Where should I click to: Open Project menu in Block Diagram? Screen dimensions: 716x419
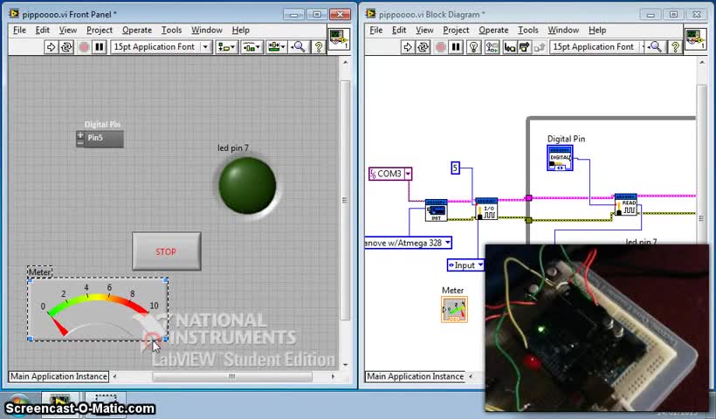coord(456,31)
